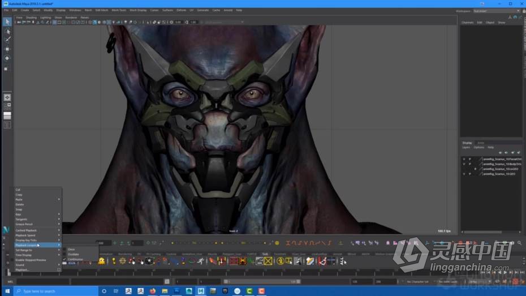Toggle visibility V of the last GEO layer
The width and height of the screenshot is (526, 296).
(464, 174)
